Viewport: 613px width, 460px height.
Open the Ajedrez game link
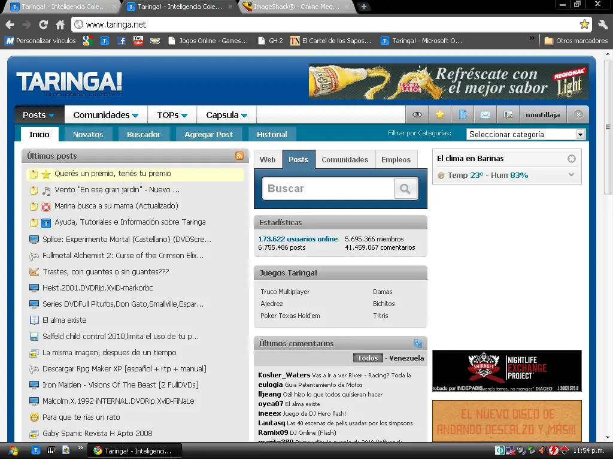click(272, 304)
